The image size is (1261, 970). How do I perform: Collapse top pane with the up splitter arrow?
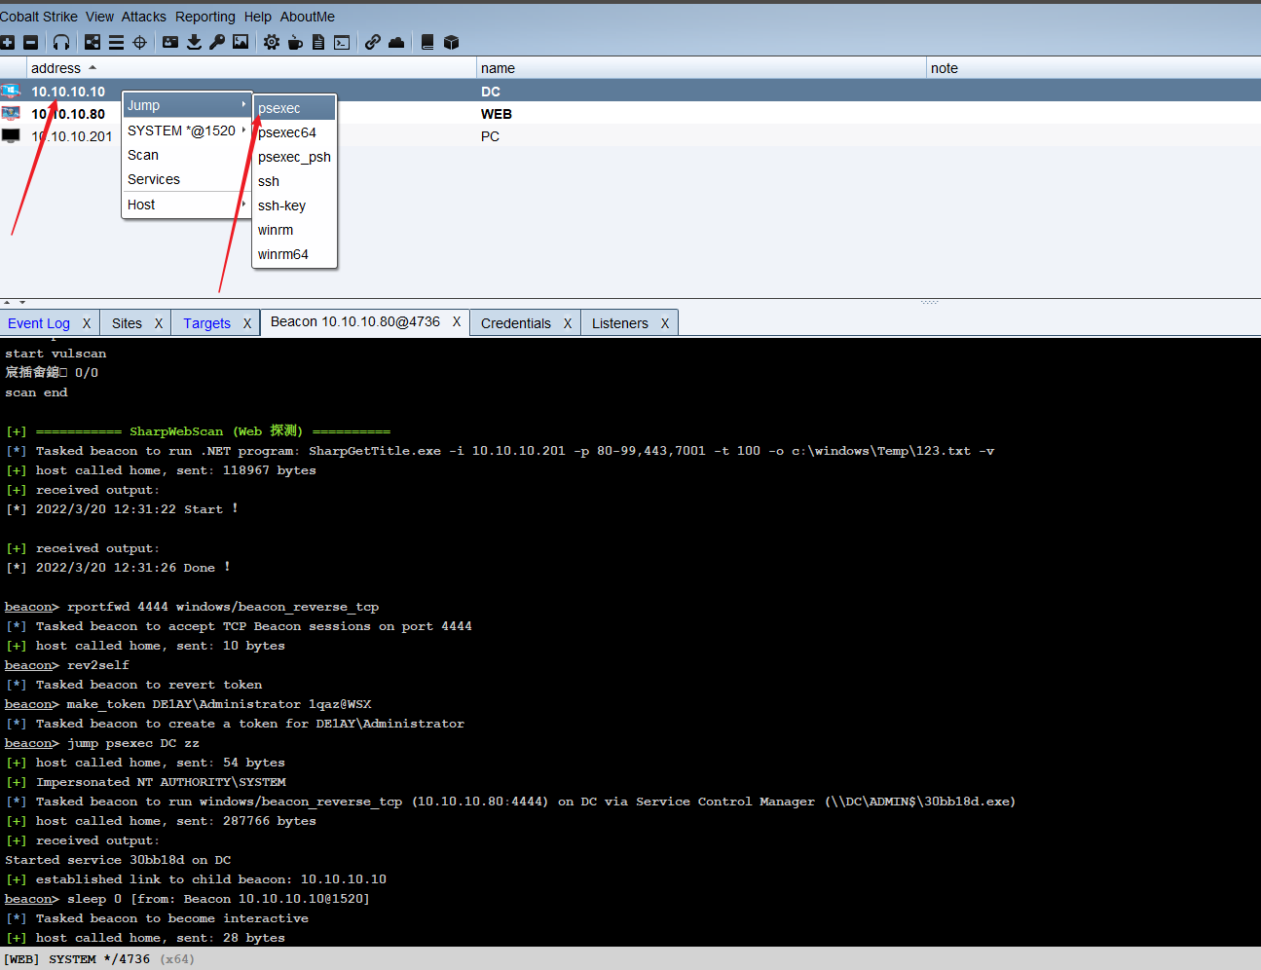point(7,303)
